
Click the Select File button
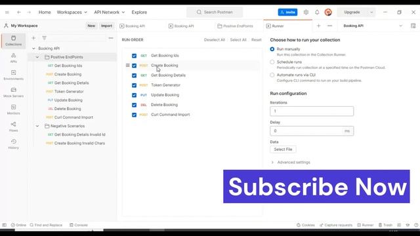283,149
